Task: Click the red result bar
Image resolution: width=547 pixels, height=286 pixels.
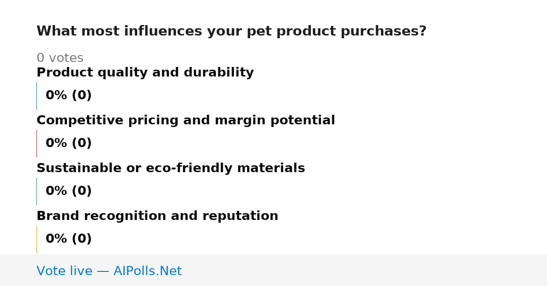Action: pos(36,143)
